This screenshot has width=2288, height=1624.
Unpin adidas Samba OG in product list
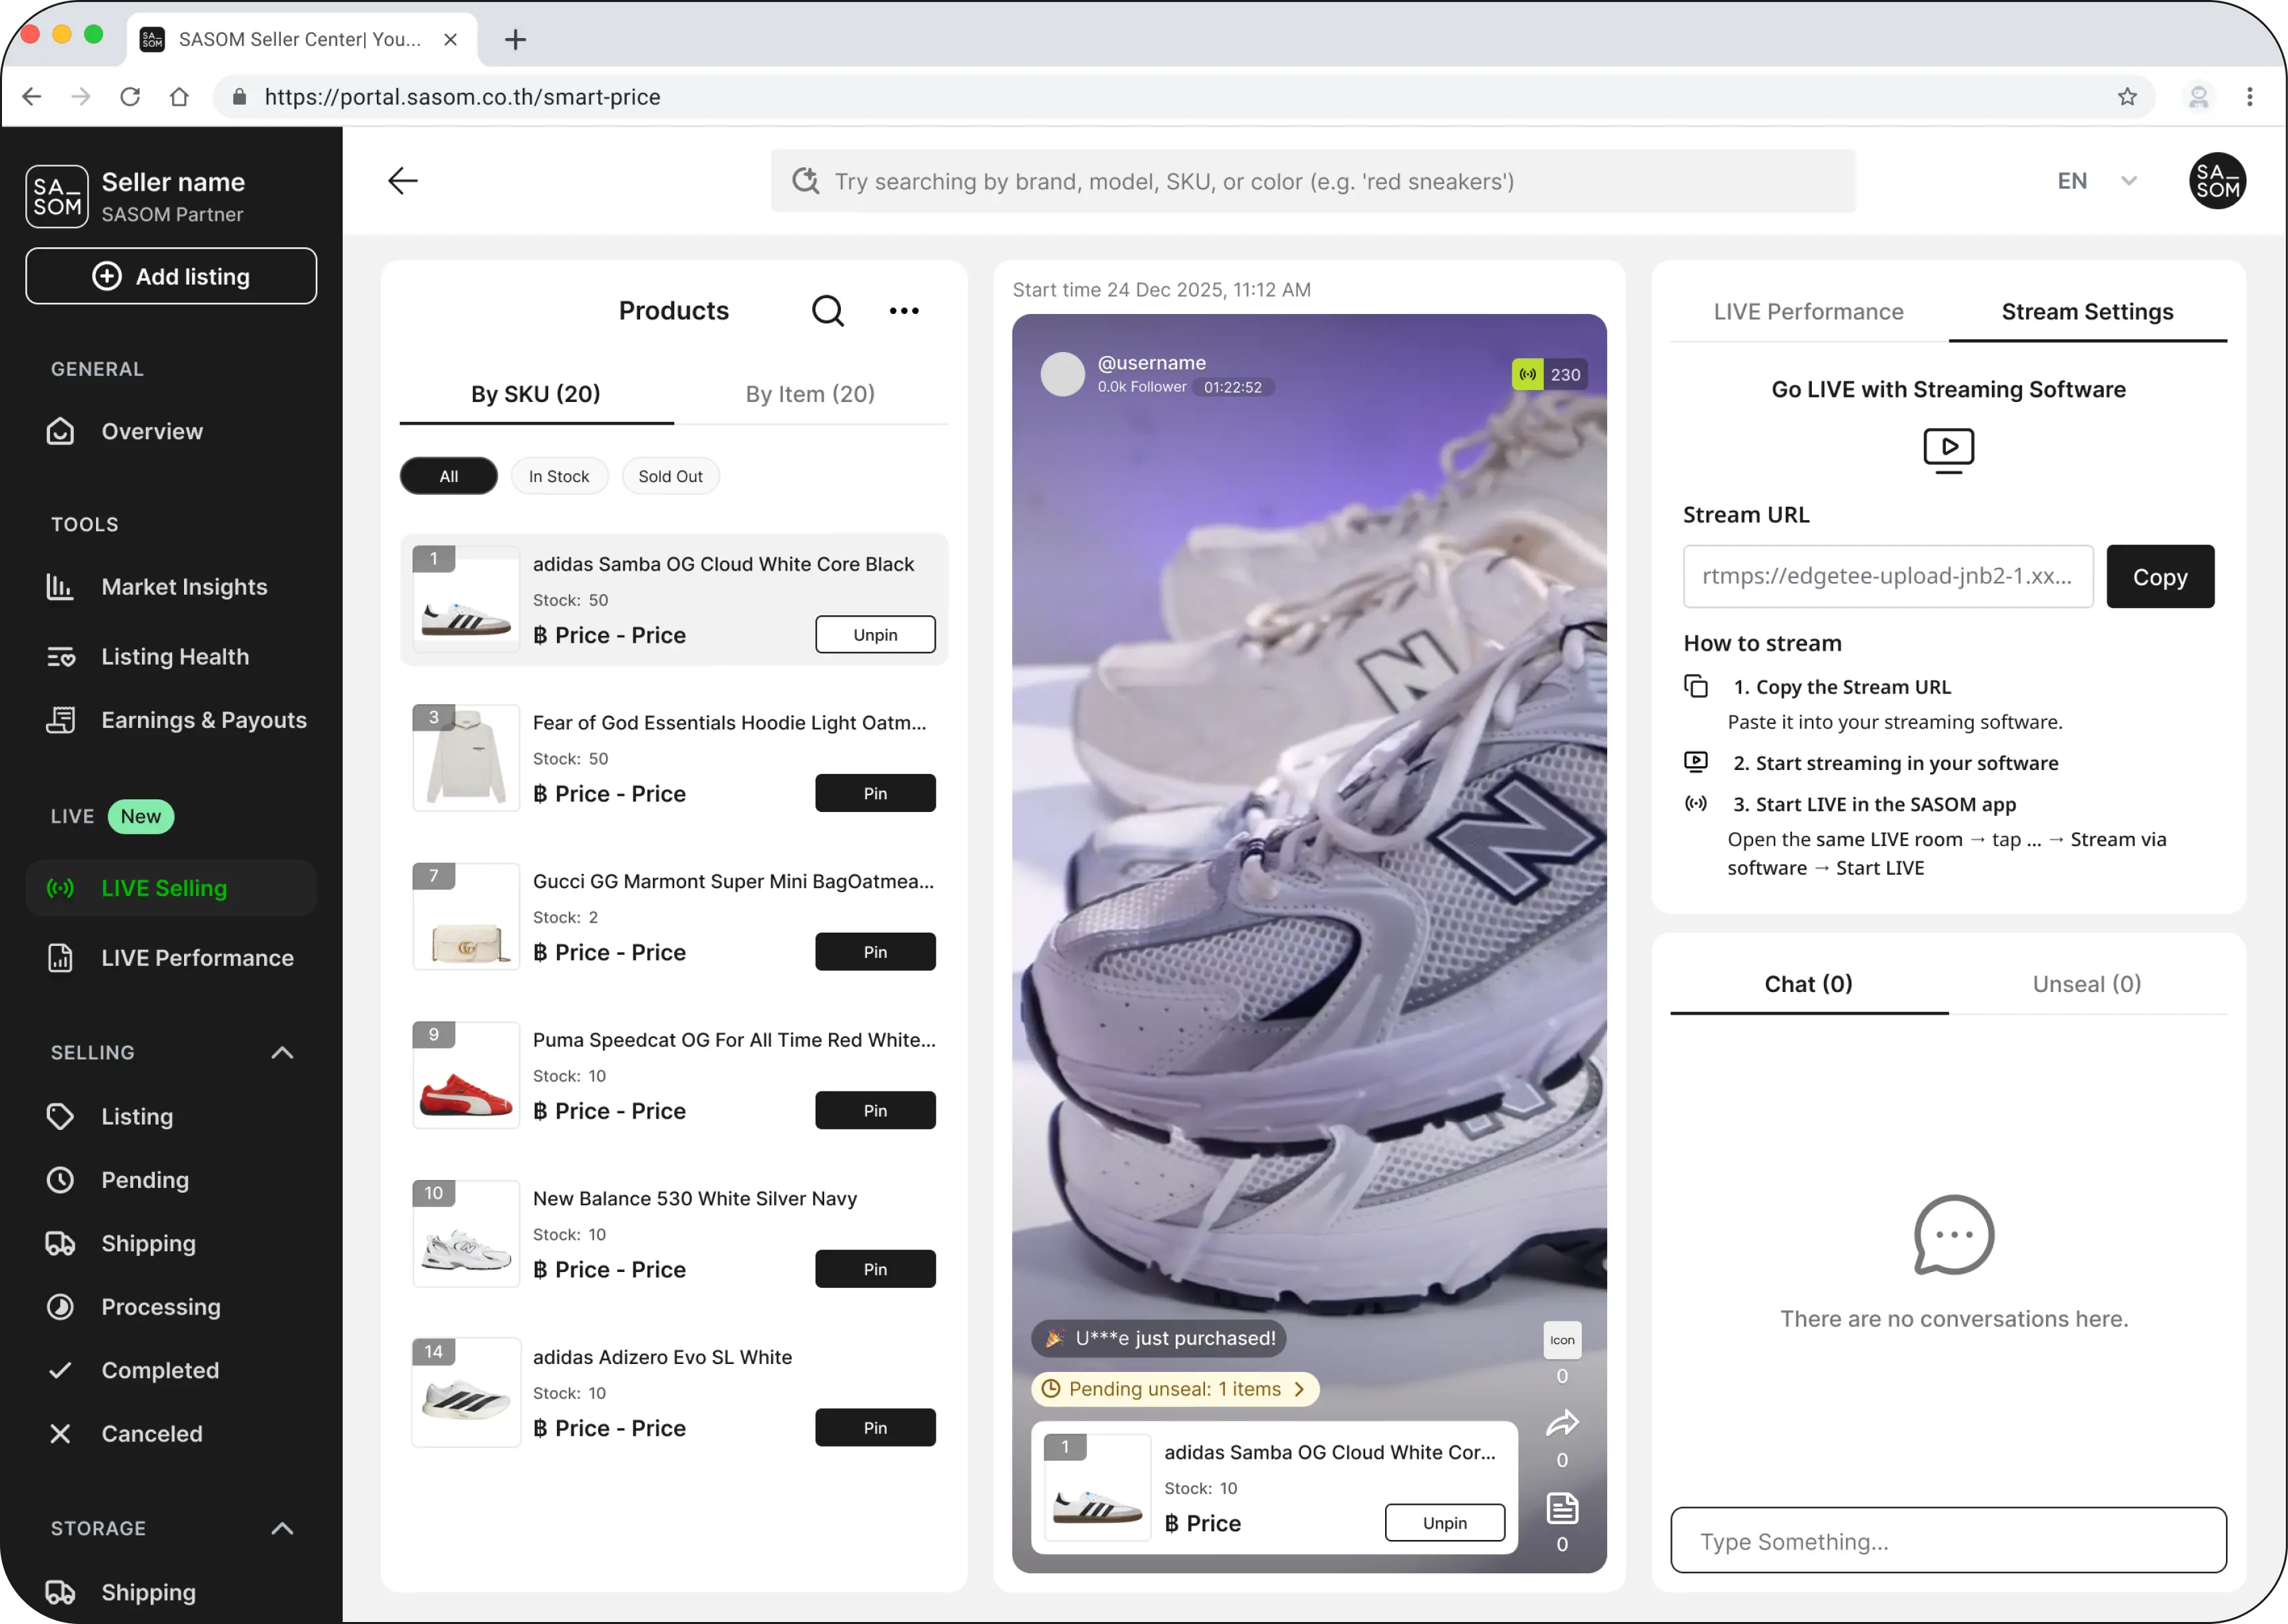pyautogui.click(x=875, y=635)
